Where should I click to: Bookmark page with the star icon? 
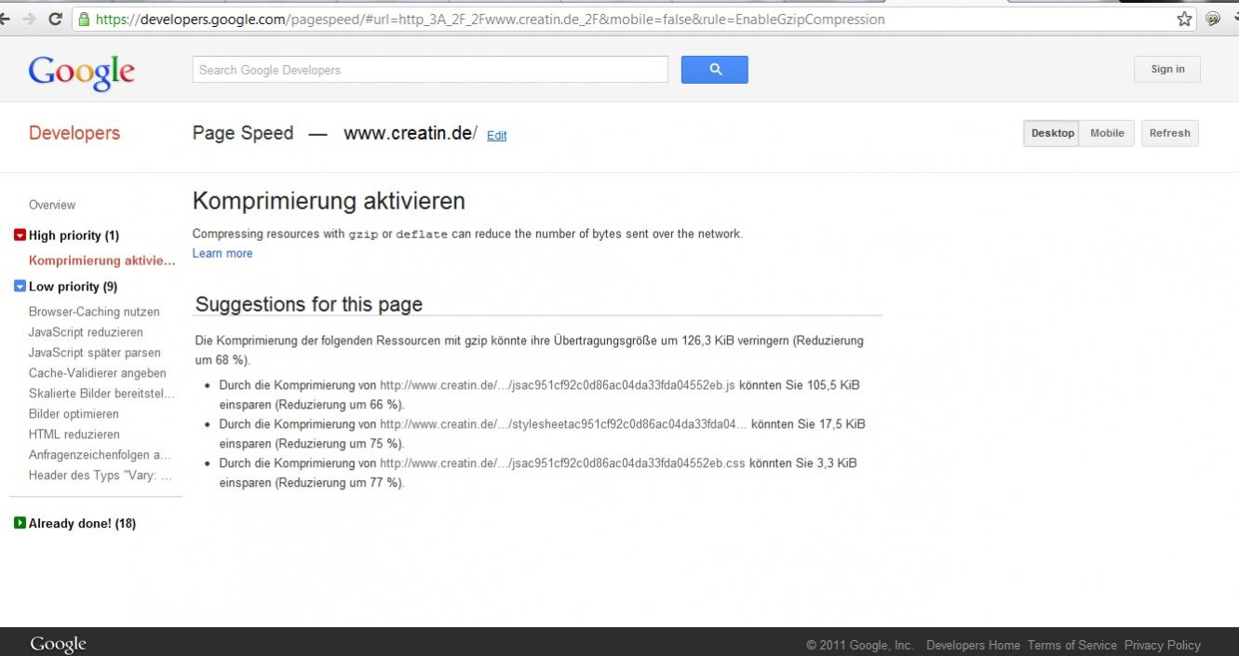click(x=1184, y=19)
